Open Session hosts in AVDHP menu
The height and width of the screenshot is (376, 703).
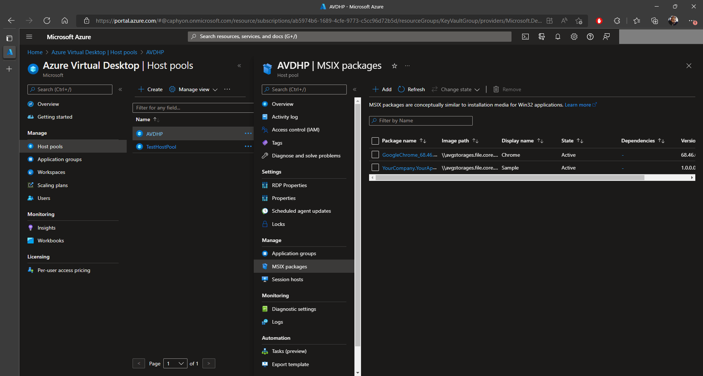tap(287, 279)
